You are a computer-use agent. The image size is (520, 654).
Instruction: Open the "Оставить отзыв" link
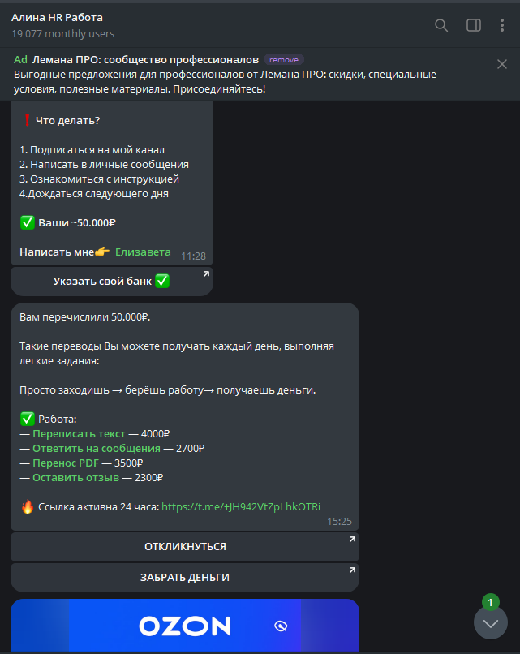tap(75, 477)
